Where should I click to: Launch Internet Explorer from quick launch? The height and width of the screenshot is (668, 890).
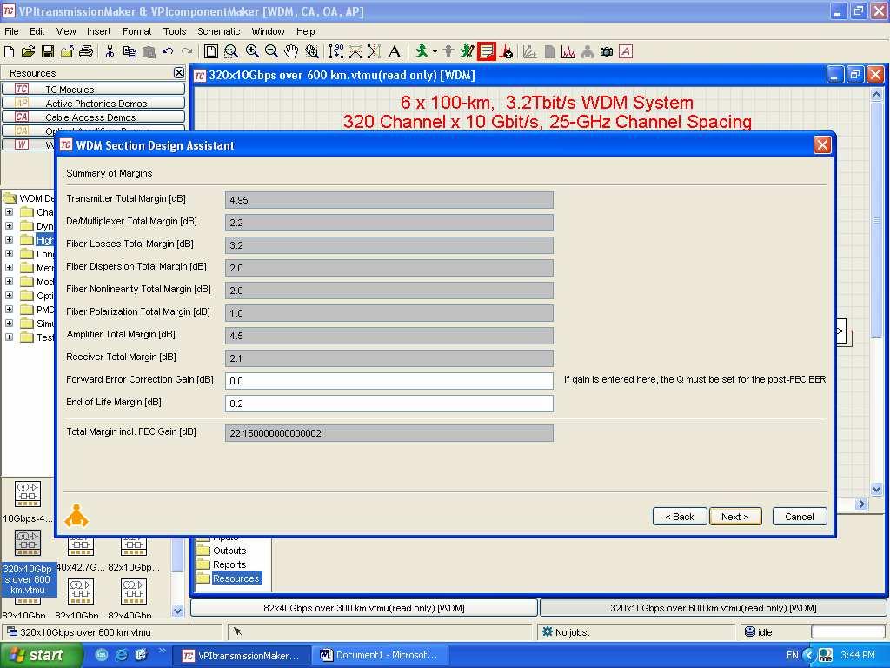pos(122,655)
